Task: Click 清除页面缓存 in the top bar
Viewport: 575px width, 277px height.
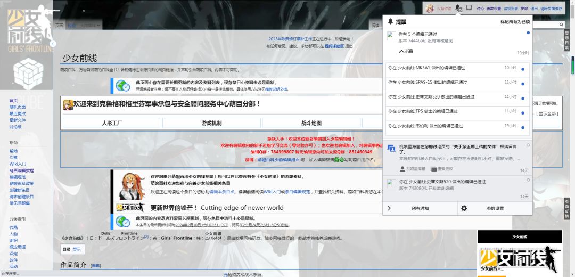Action: pyautogui.click(x=551, y=9)
